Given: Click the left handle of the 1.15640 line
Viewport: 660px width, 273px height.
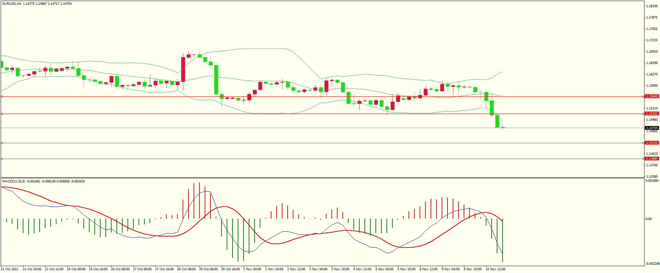Looking at the screenshot, I should tap(2, 97).
